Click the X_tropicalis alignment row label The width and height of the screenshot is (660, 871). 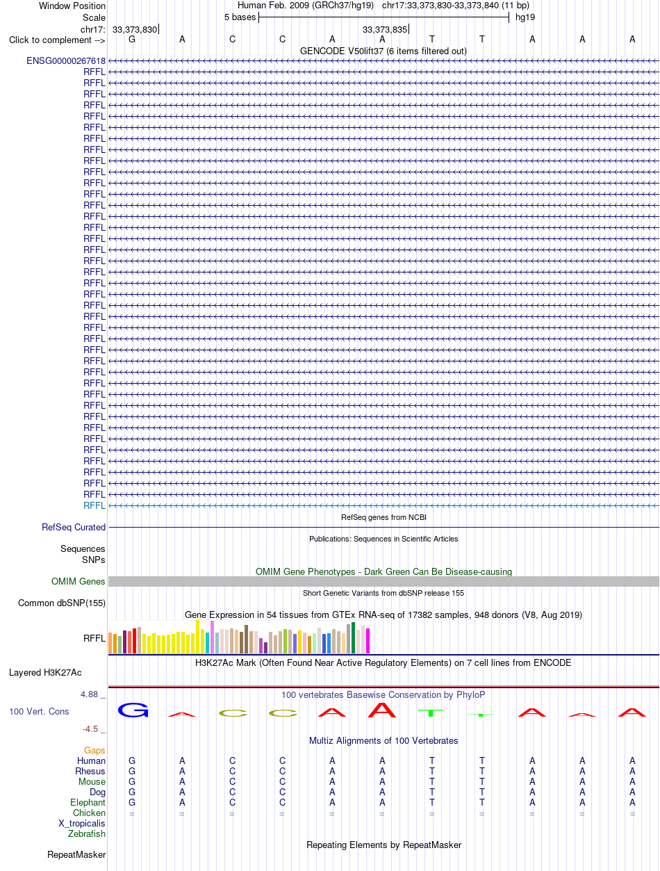83,824
